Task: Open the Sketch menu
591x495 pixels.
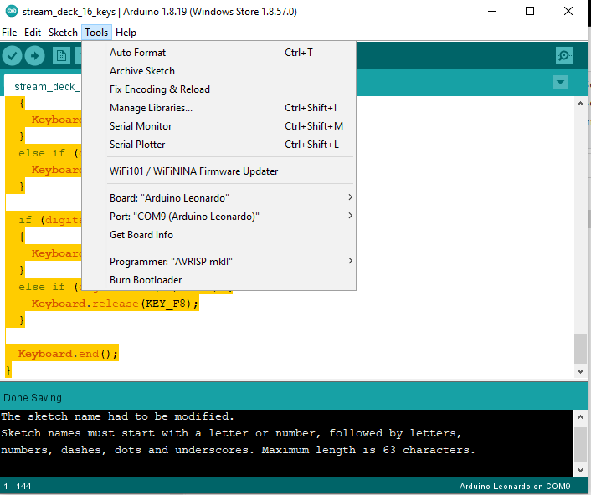Action: point(63,33)
